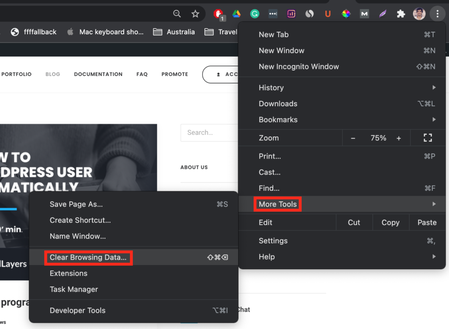This screenshot has width=449, height=329.
Task: Open the Travel bookmarks folder
Action: (x=221, y=32)
